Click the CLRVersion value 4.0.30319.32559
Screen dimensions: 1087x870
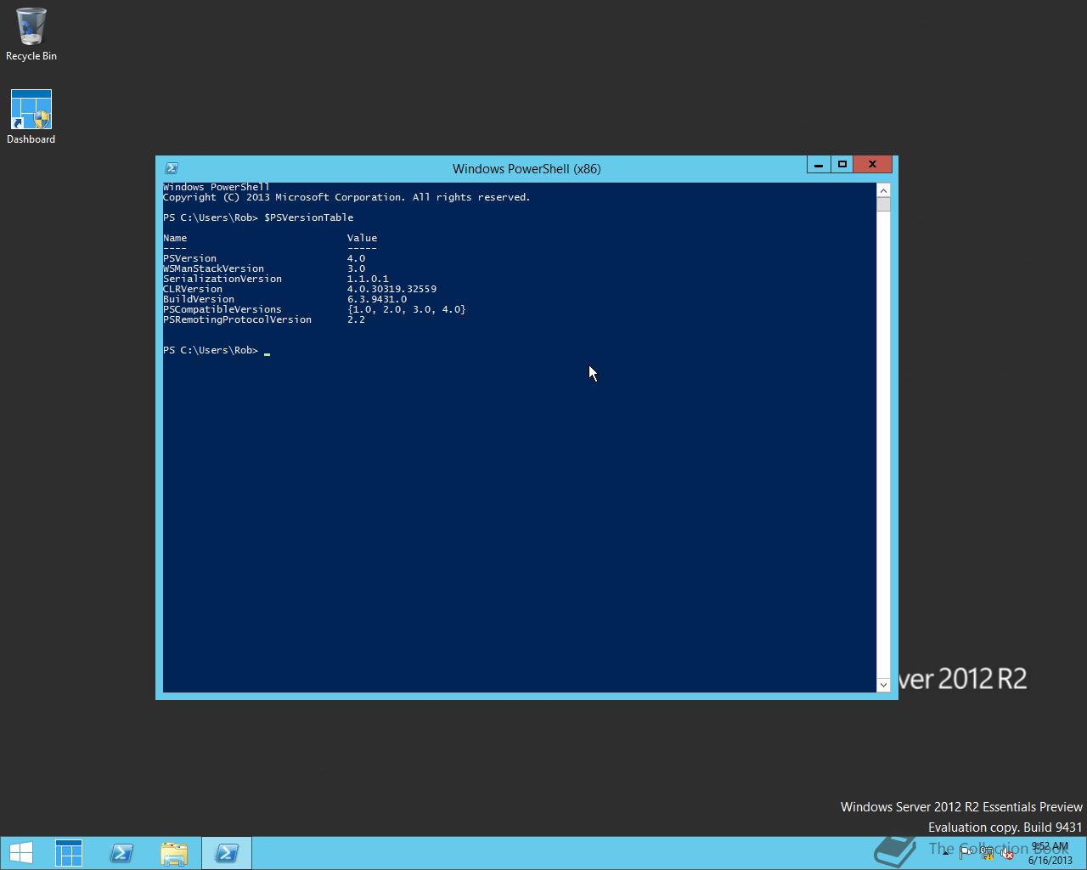391,289
